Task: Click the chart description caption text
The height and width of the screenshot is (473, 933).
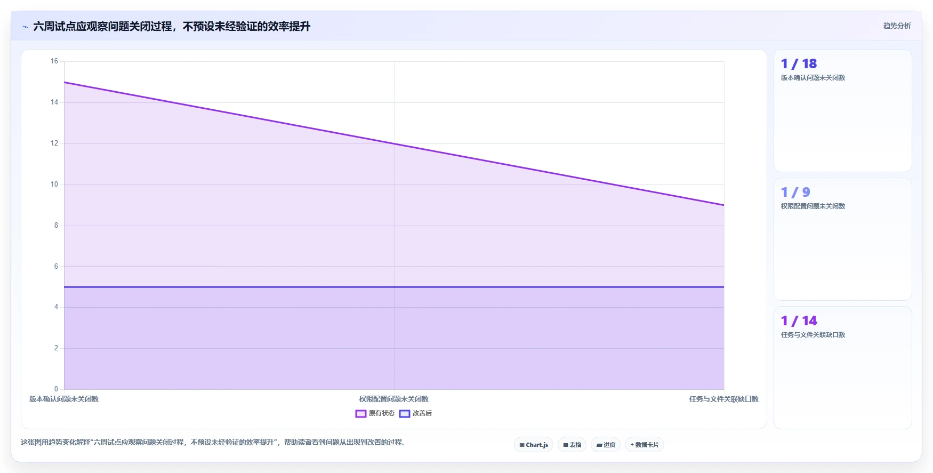Action: [214, 442]
